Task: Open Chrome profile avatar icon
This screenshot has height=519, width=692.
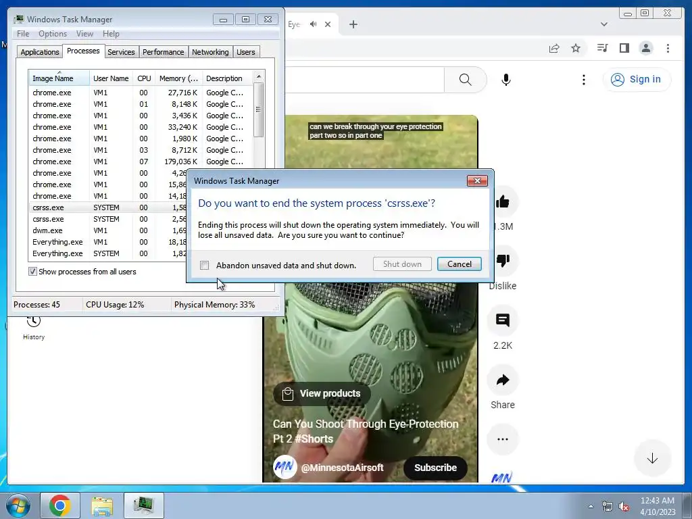Action: click(645, 48)
